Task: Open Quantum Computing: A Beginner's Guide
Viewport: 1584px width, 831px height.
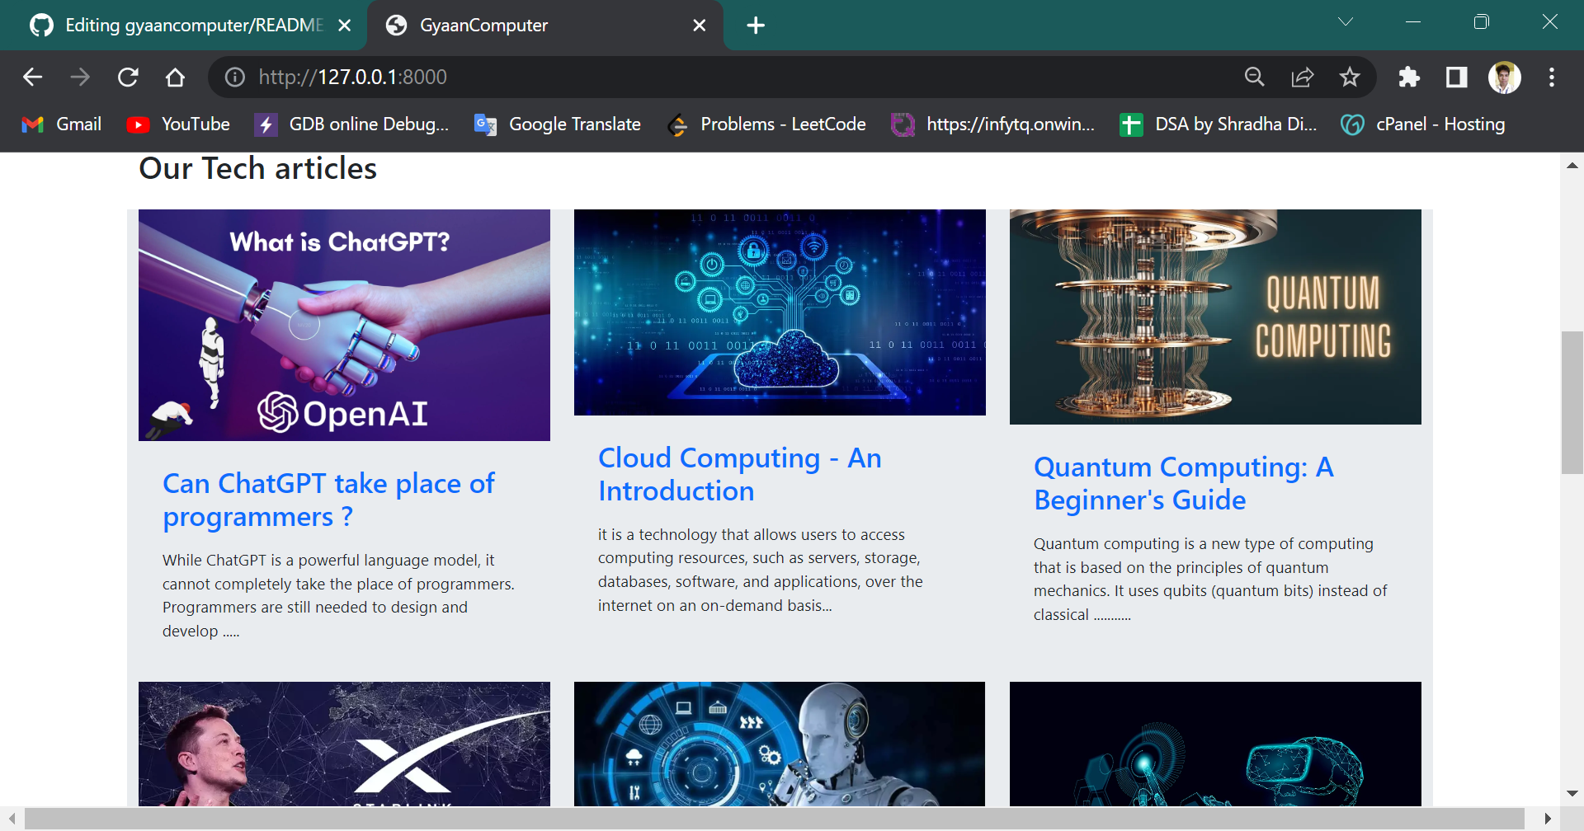Action: click(x=1184, y=483)
